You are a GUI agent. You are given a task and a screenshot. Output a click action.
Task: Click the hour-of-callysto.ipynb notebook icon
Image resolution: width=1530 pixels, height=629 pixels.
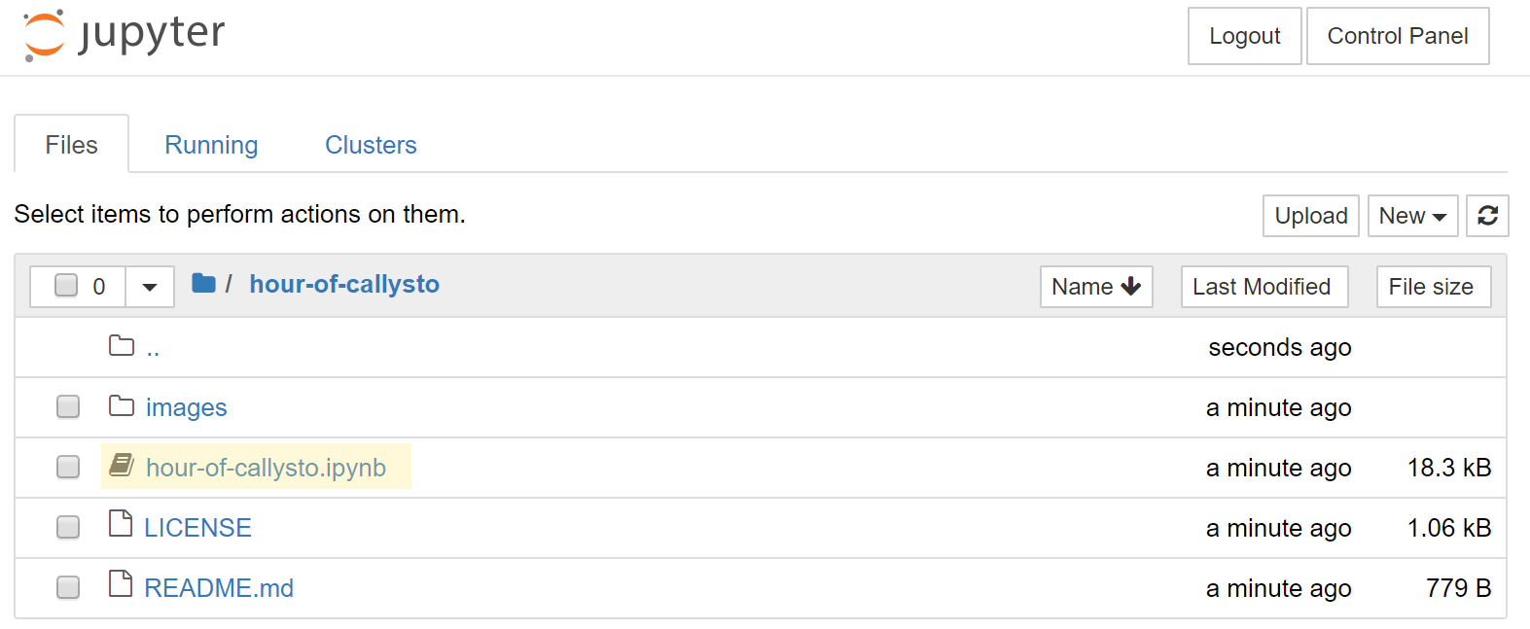pos(122,466)
